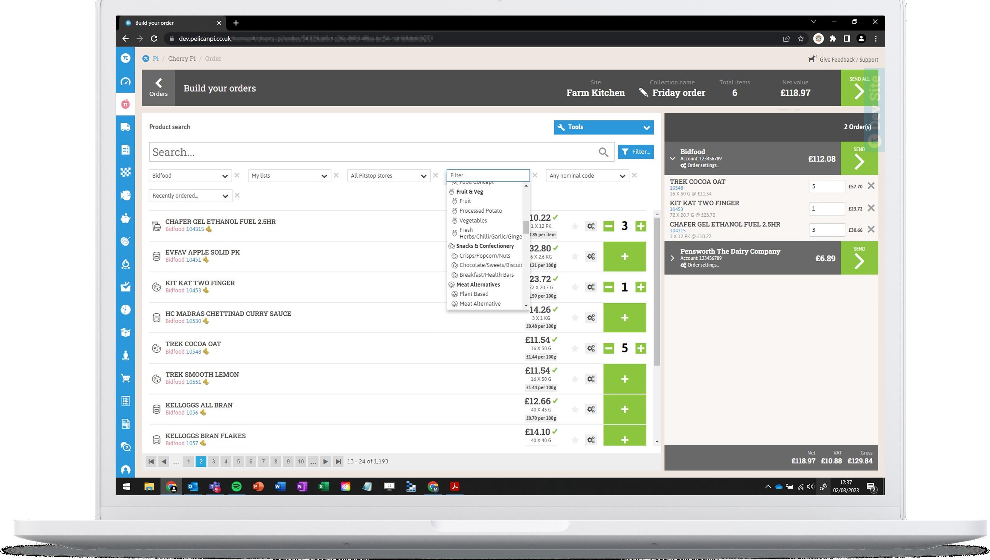Open the shopping cart sidebar icon
Viewport: 990px width, 560px height.
tap(125, 379)
